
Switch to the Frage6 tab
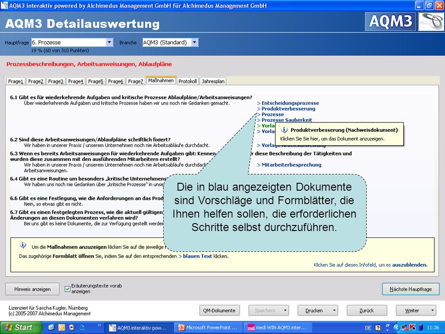pyautogui.click(x=116, y=81)
